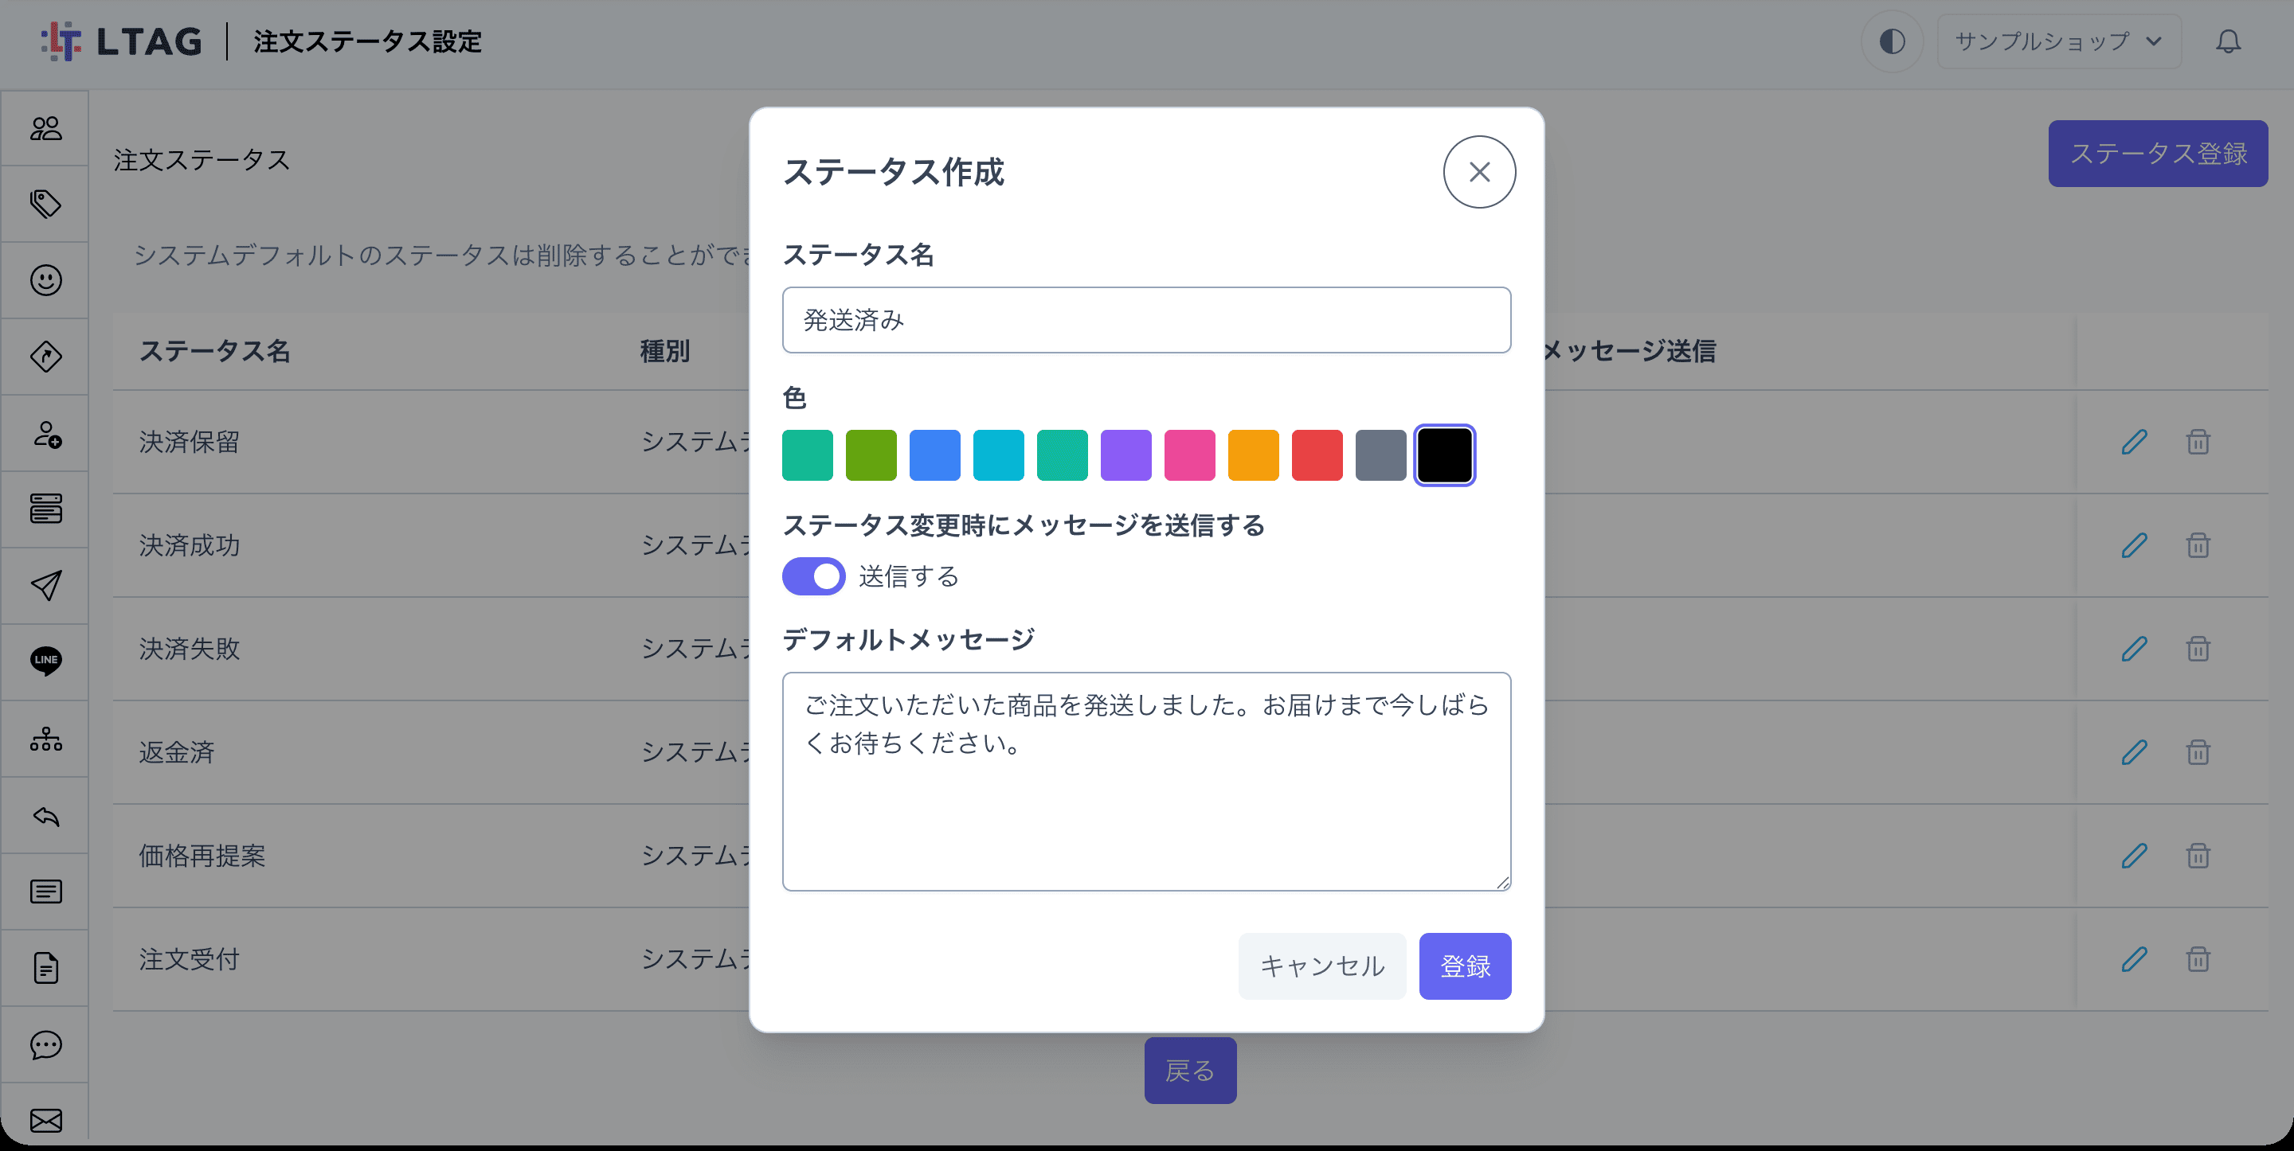Click the paper plane send icon
The image size is (2294, 1151).
point(46,586)
